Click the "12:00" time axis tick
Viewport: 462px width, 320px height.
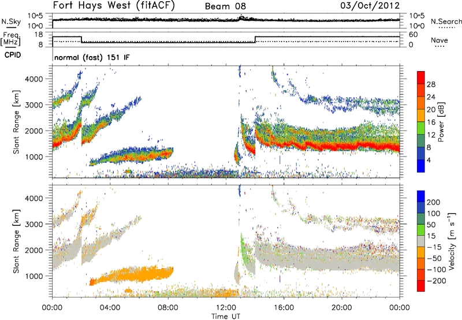click(226, 308)
